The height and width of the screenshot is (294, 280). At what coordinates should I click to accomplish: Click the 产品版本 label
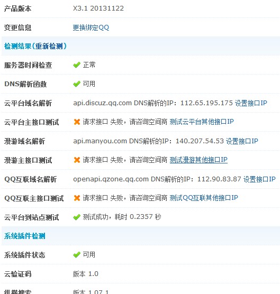coord(17,8)
